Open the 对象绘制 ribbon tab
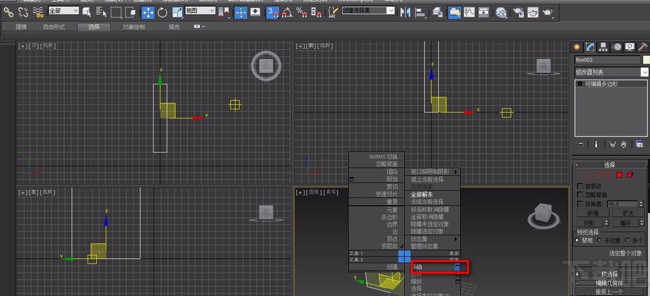Viewport: 650px width, 296px height. pos(134,27)
